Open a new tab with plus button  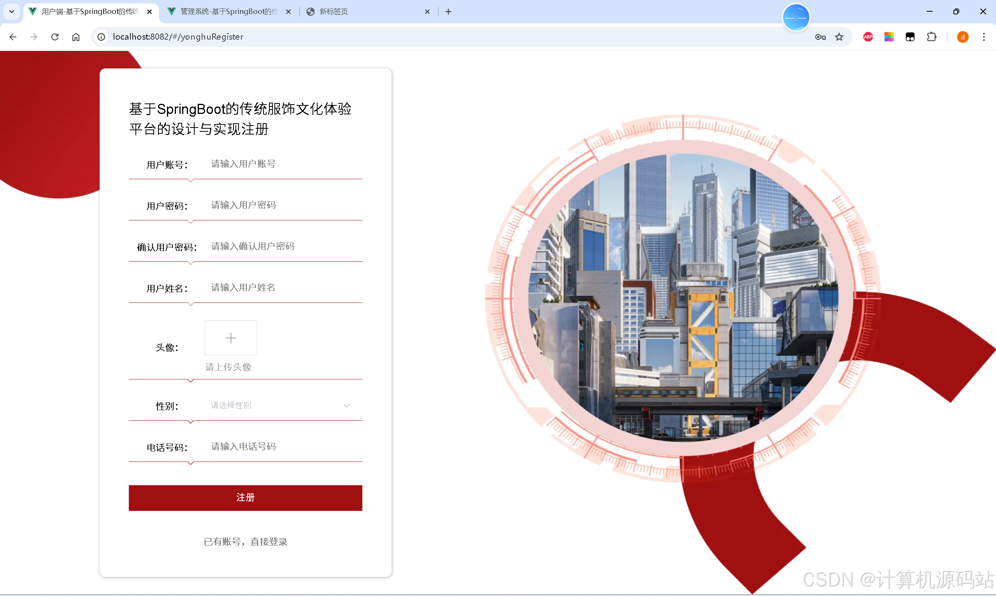click(448, 12)
